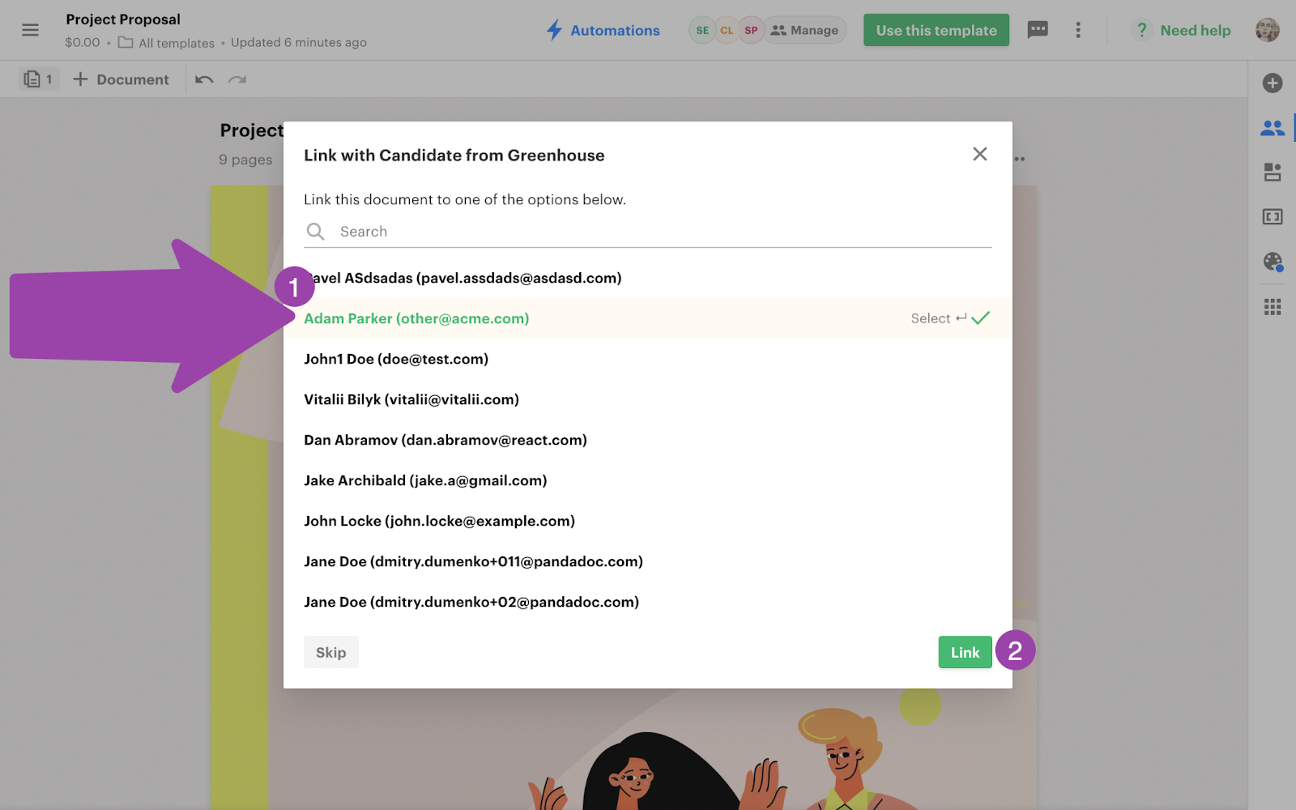
Task: Click the search magnifier icon
Action: pos(315,232)
